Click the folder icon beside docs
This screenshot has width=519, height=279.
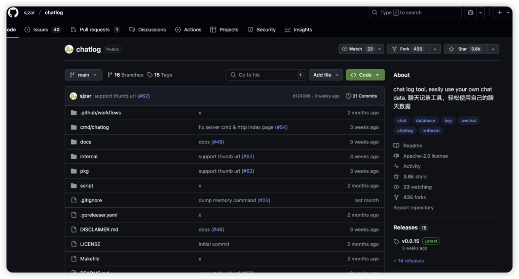point(74,142)
